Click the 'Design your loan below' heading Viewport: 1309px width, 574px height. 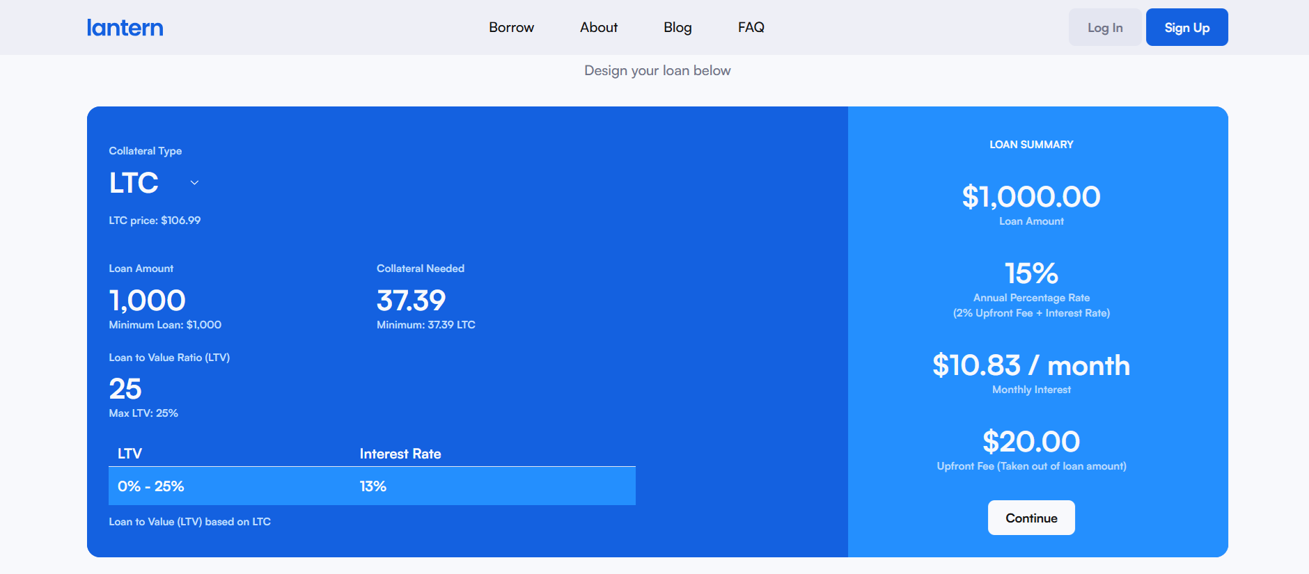657,70
